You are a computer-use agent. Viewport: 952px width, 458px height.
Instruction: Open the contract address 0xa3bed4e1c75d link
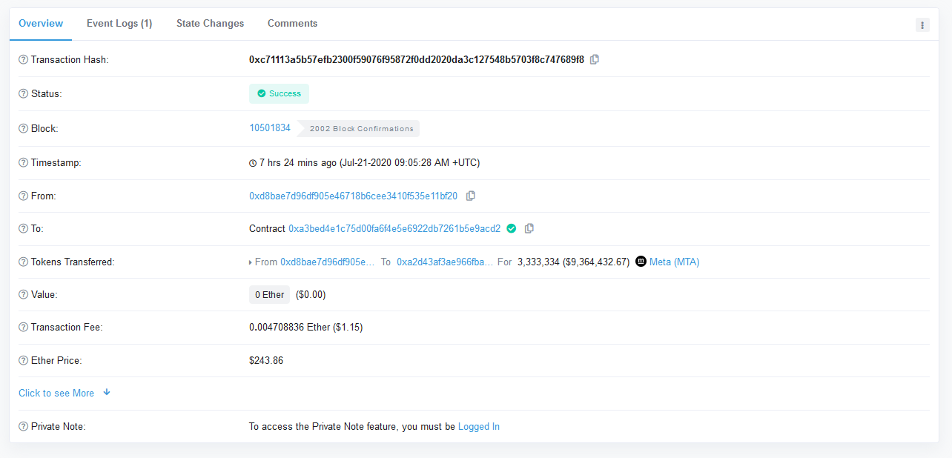[x=394, y=229]
